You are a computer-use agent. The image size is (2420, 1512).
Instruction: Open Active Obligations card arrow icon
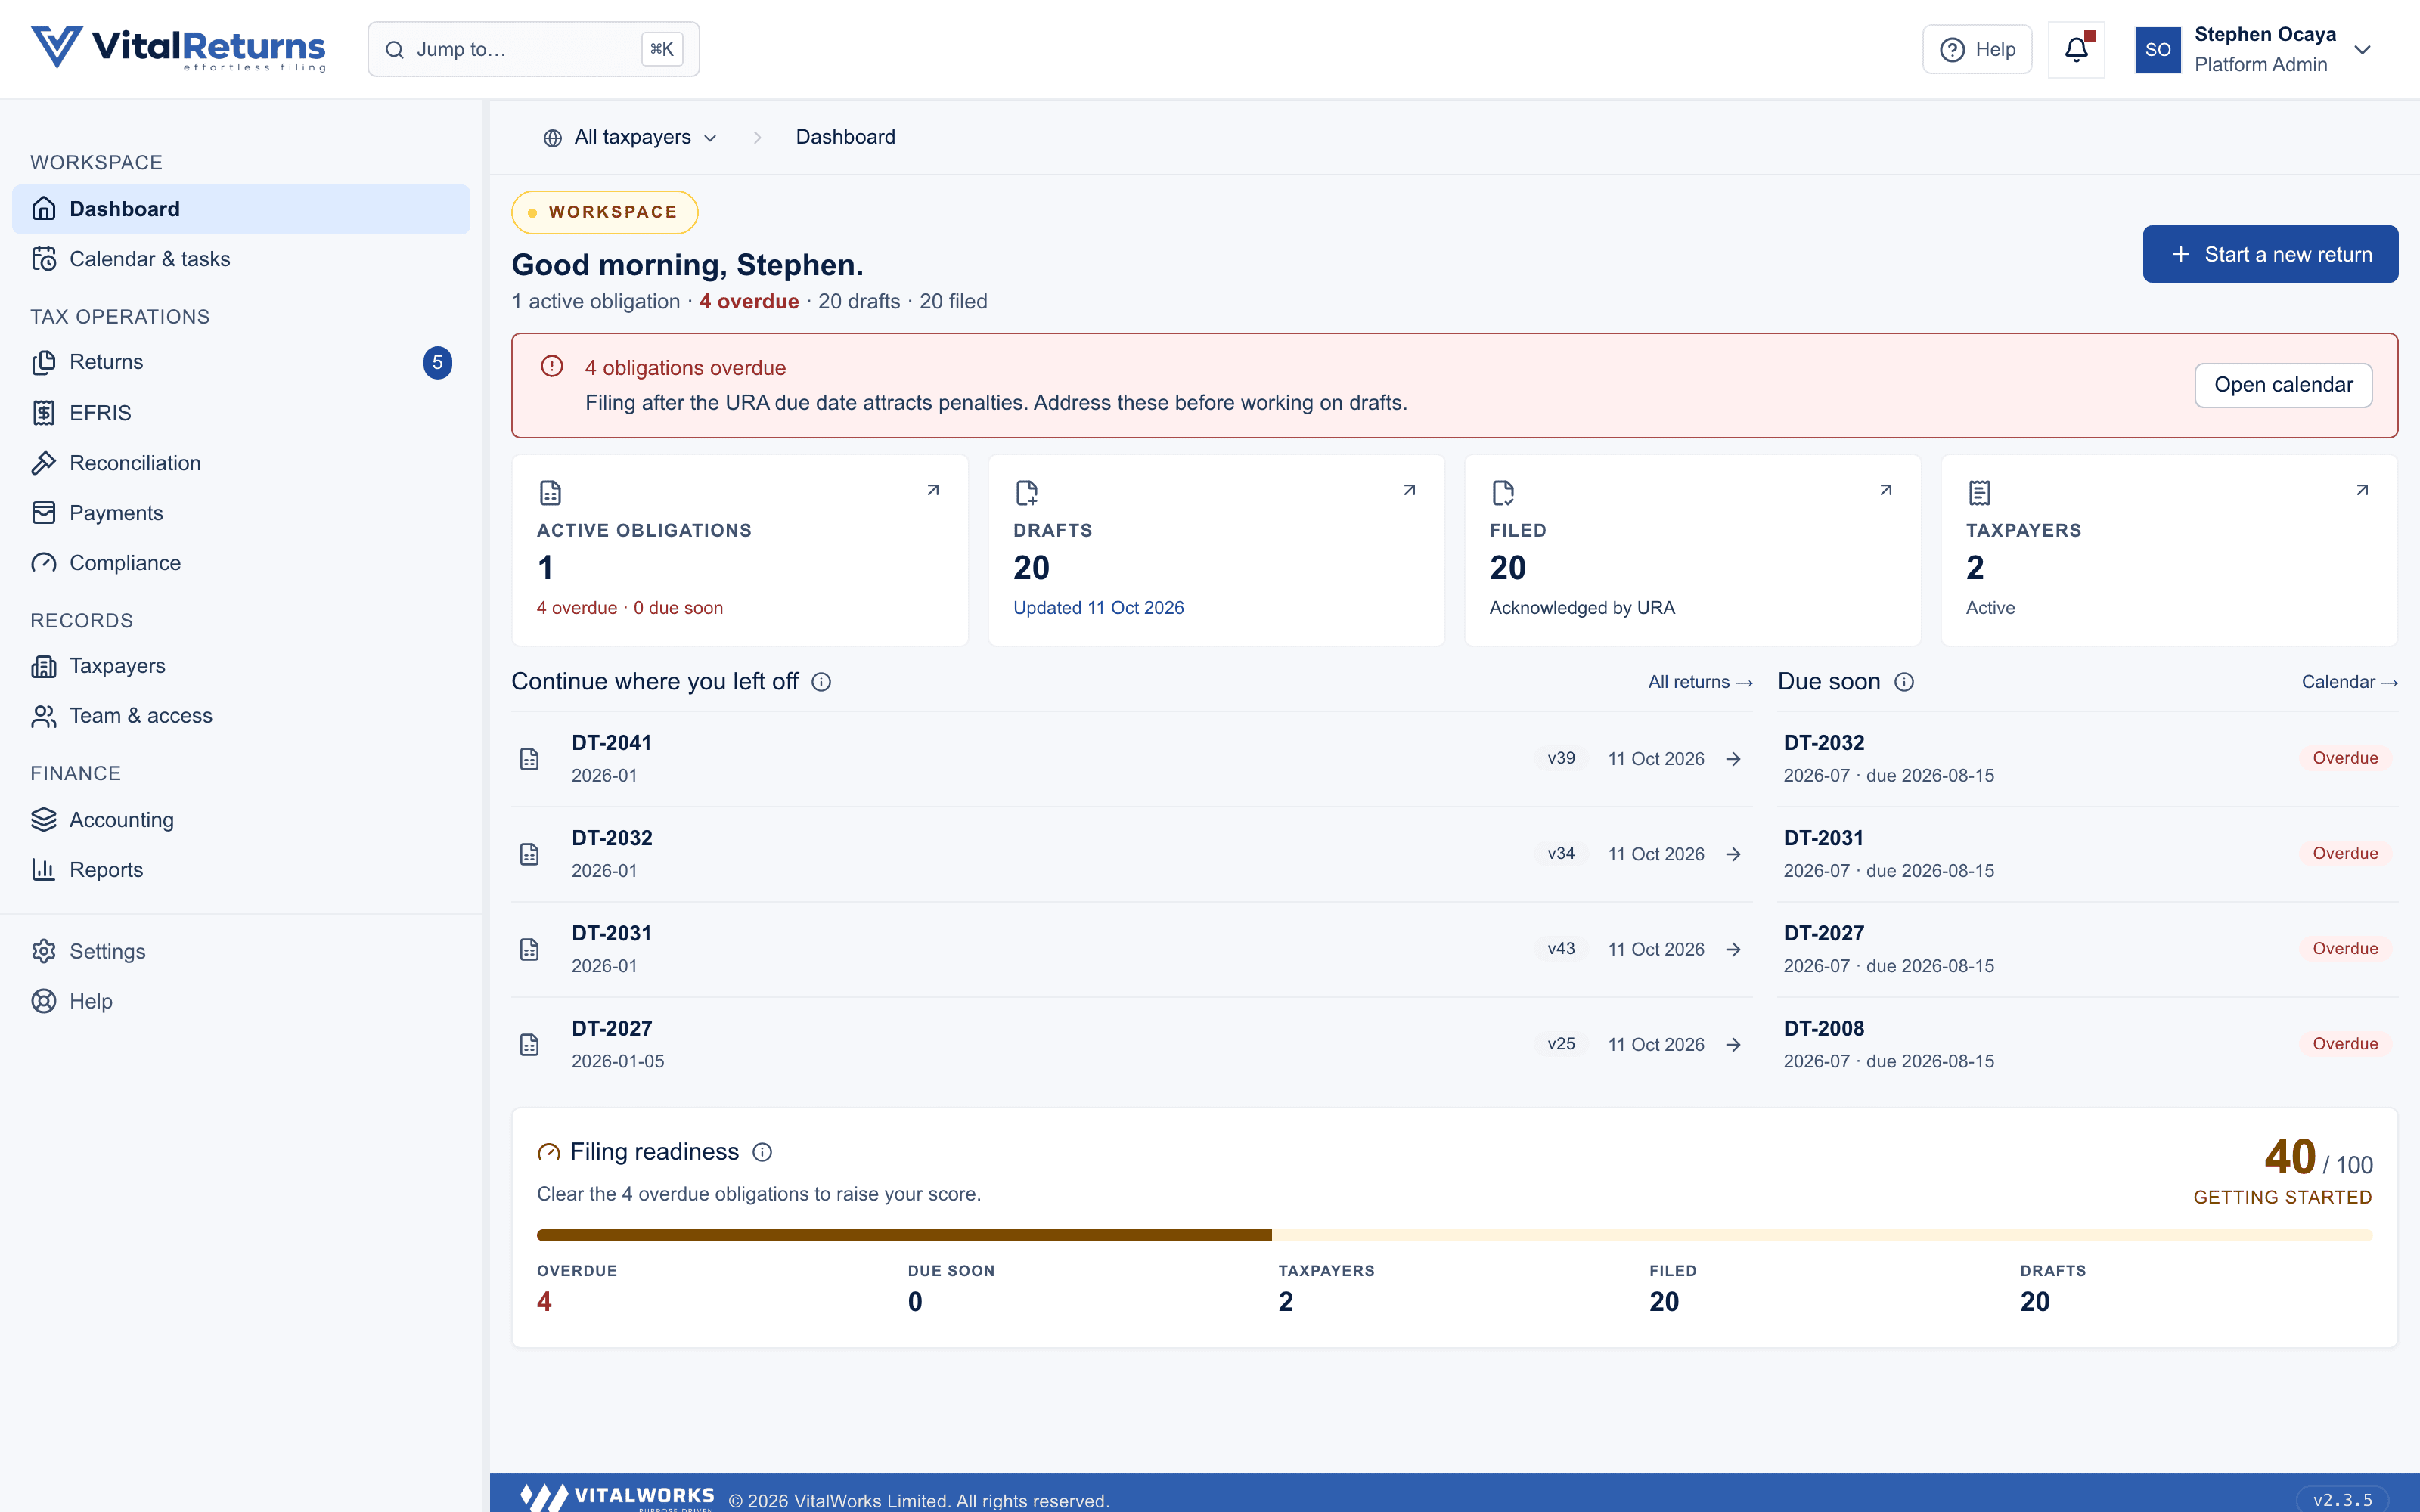933,490
